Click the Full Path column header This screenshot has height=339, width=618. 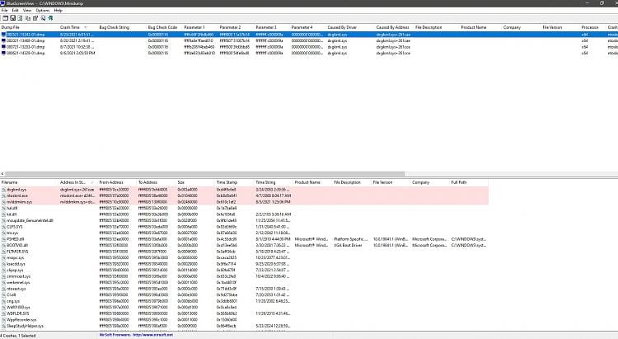(x=469, y=182)
